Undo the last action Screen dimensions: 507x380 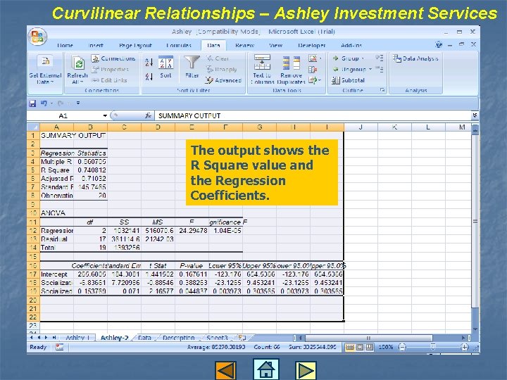point(44,103)
